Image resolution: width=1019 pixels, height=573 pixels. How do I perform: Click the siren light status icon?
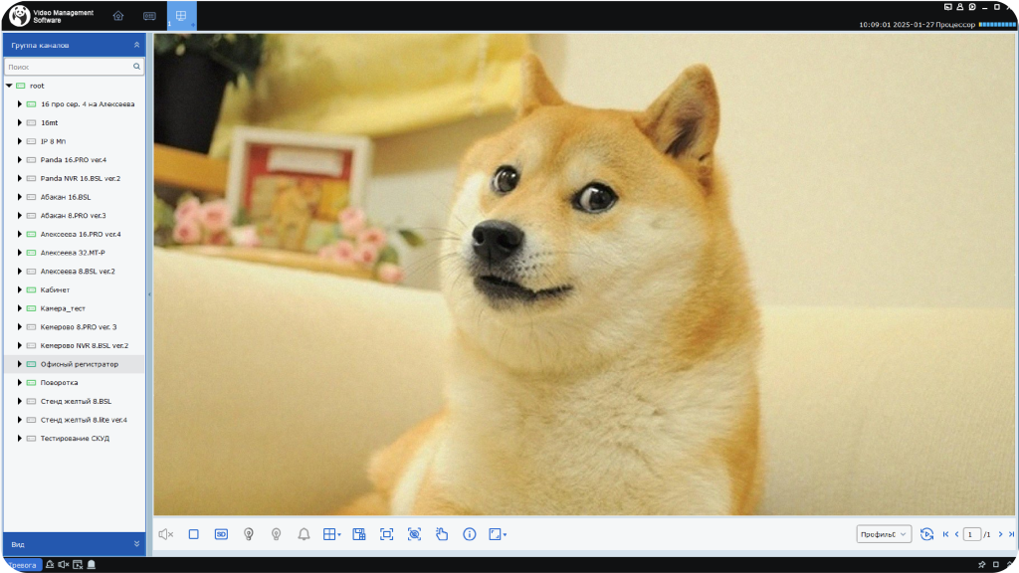(92, 565)
